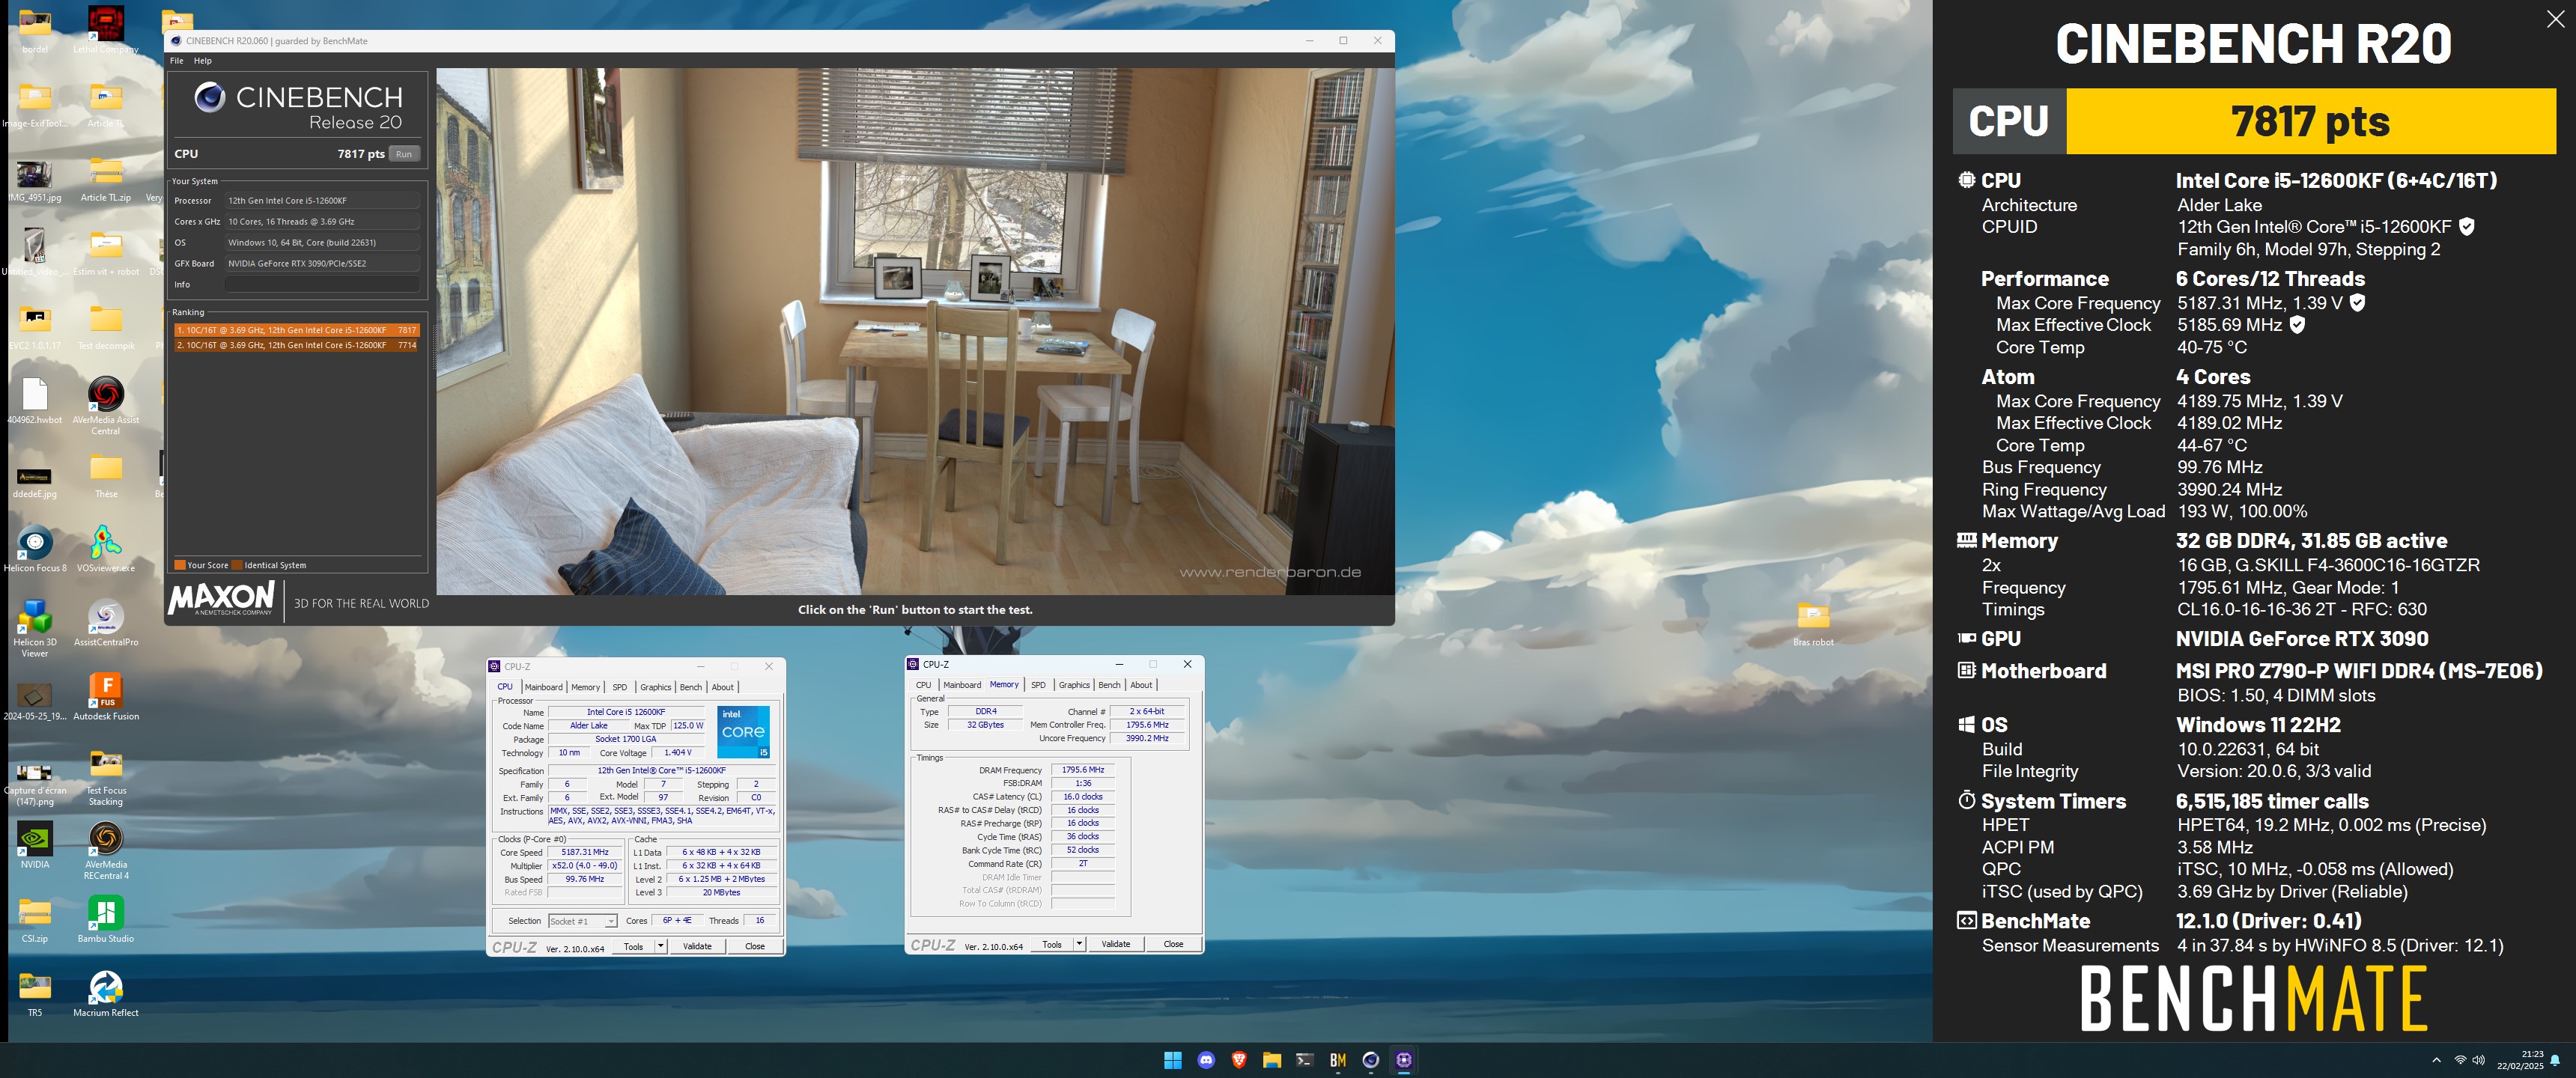Click the Intel Core i5 logo in CPU-Z
Screen dimensions: 2576x1078
click(743, 732)
